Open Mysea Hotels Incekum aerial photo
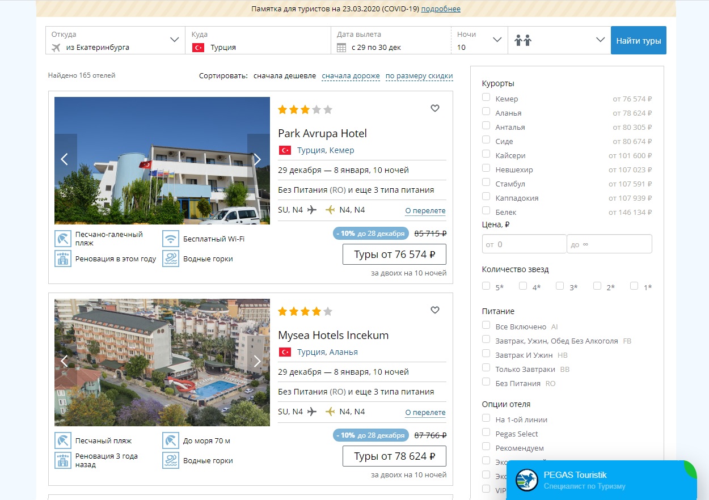Viewport: 709px width, 500px height. (x=162, y=362)
